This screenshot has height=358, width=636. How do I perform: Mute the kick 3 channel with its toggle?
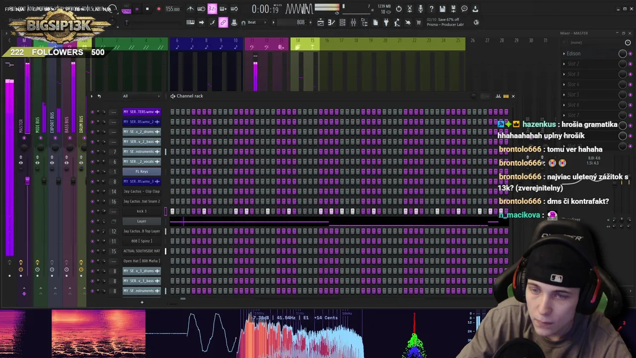tap(92, 211)
